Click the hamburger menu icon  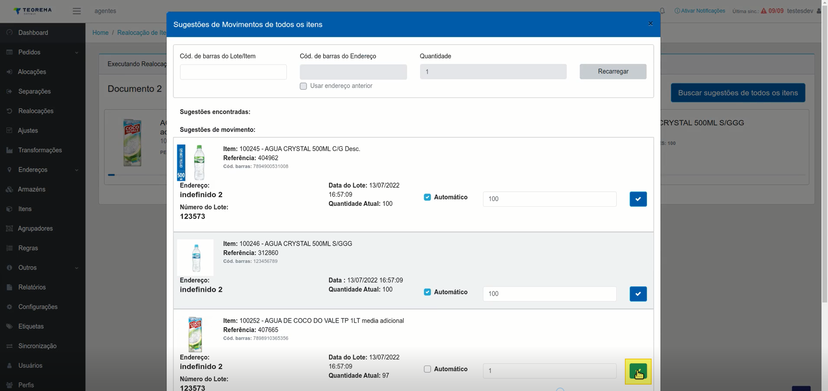coord(77,11)
